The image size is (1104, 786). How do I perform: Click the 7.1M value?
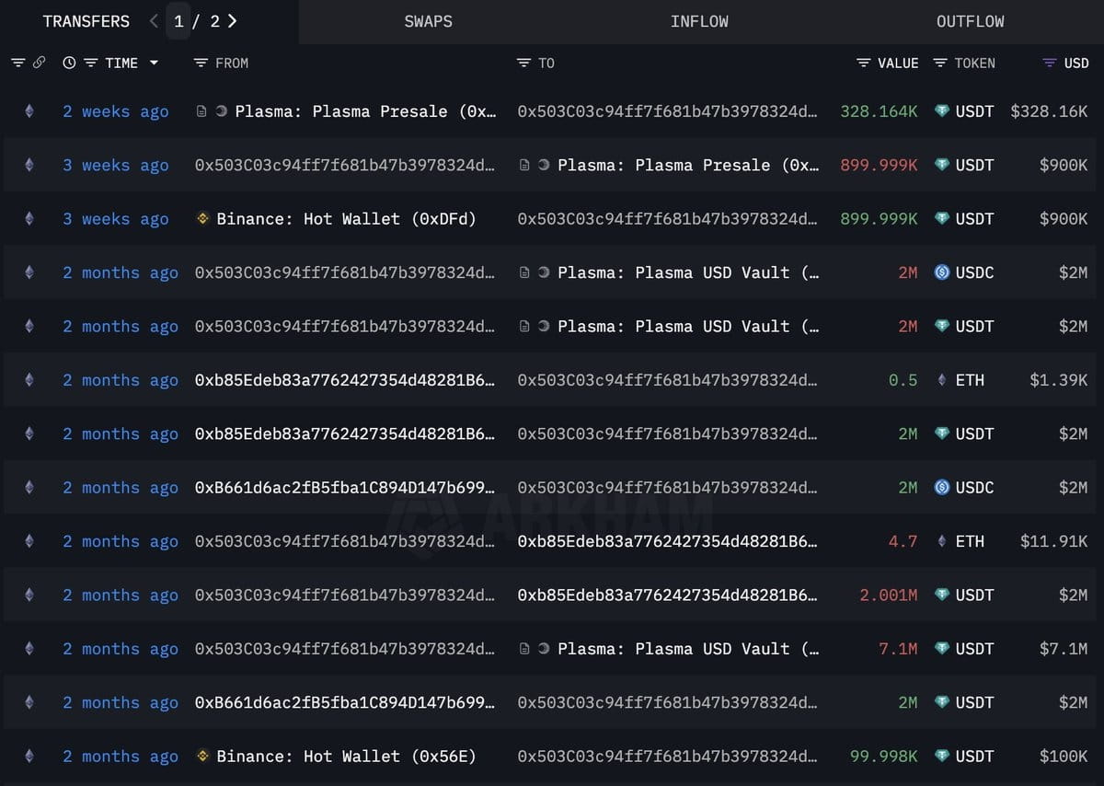[898, 649]
